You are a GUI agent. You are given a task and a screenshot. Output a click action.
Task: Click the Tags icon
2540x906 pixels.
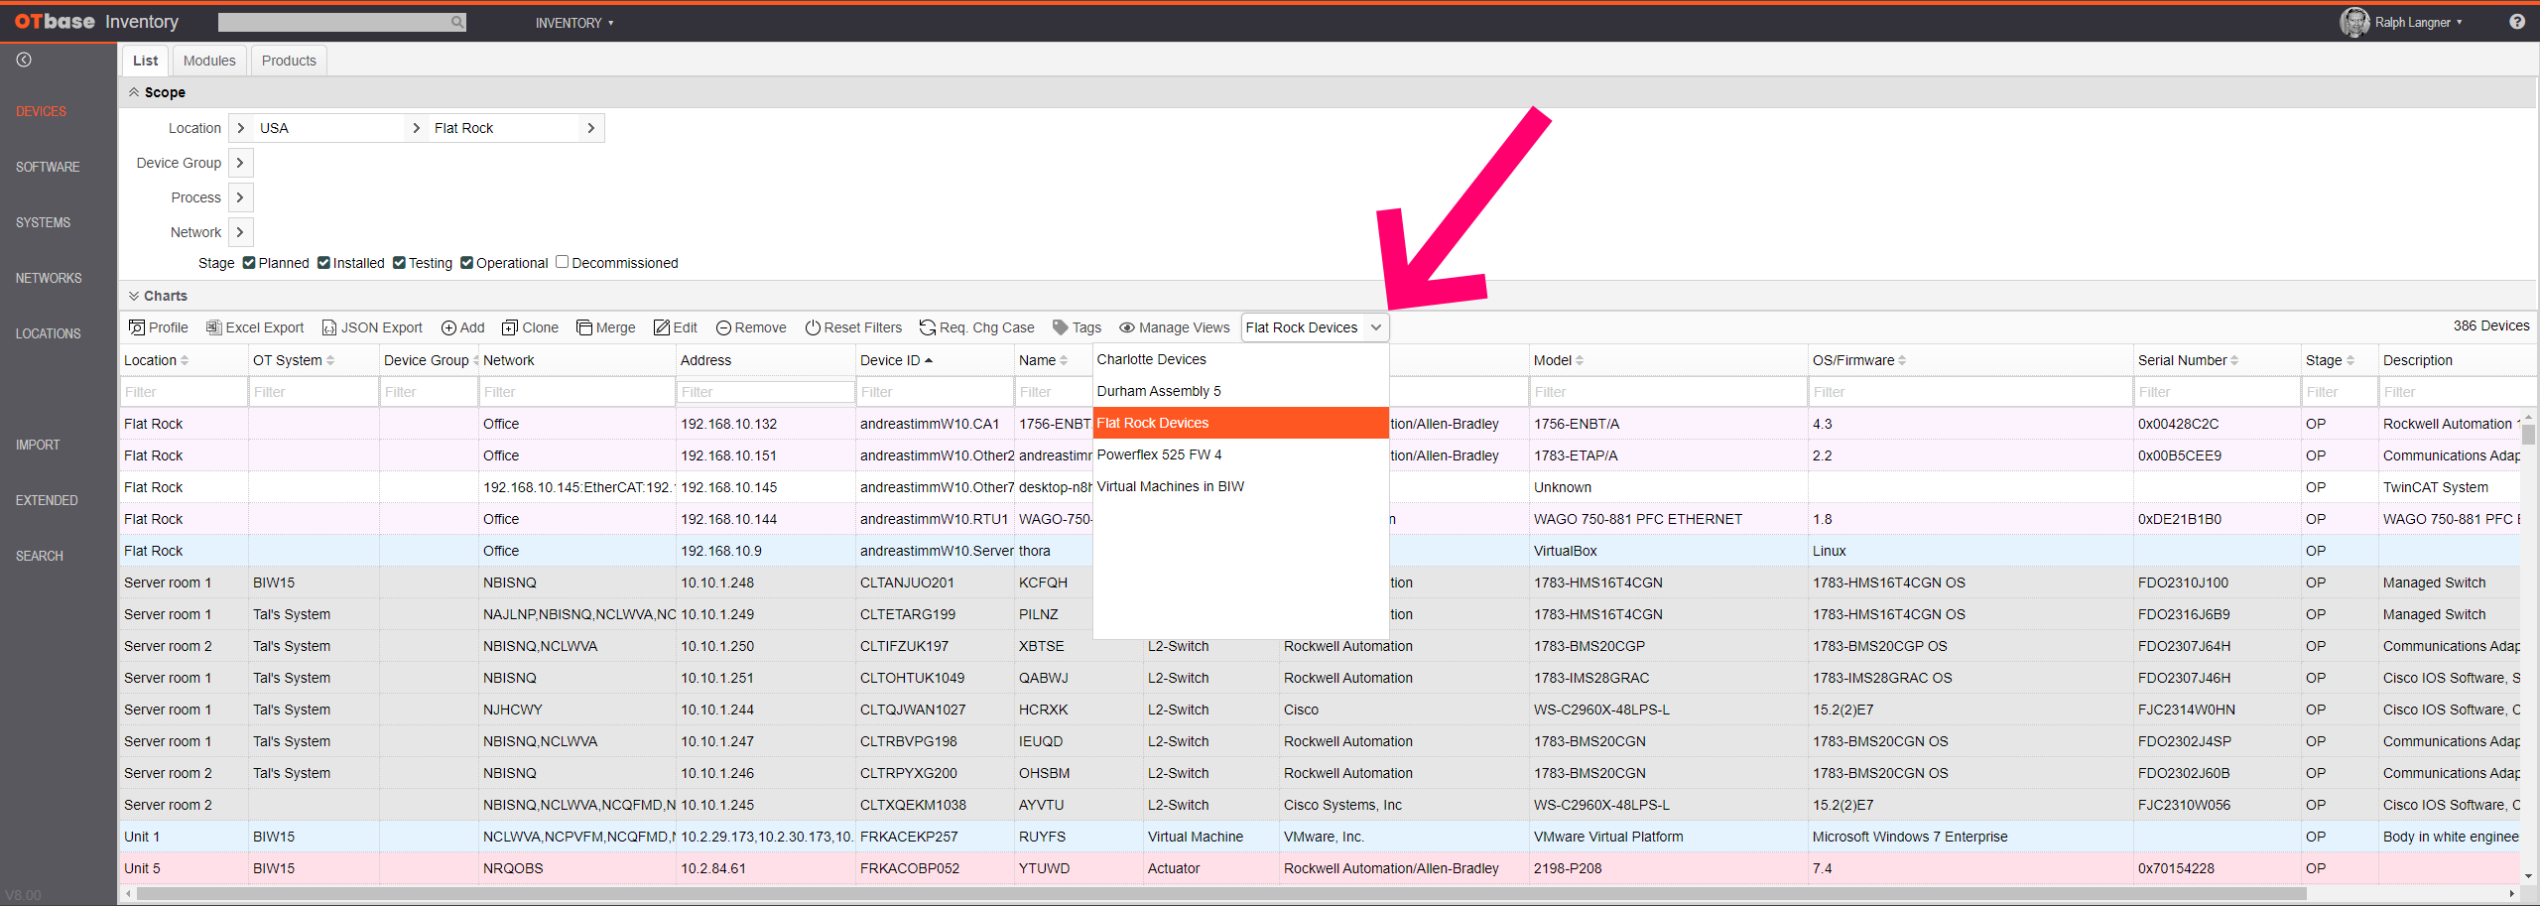coord(1061,327)
